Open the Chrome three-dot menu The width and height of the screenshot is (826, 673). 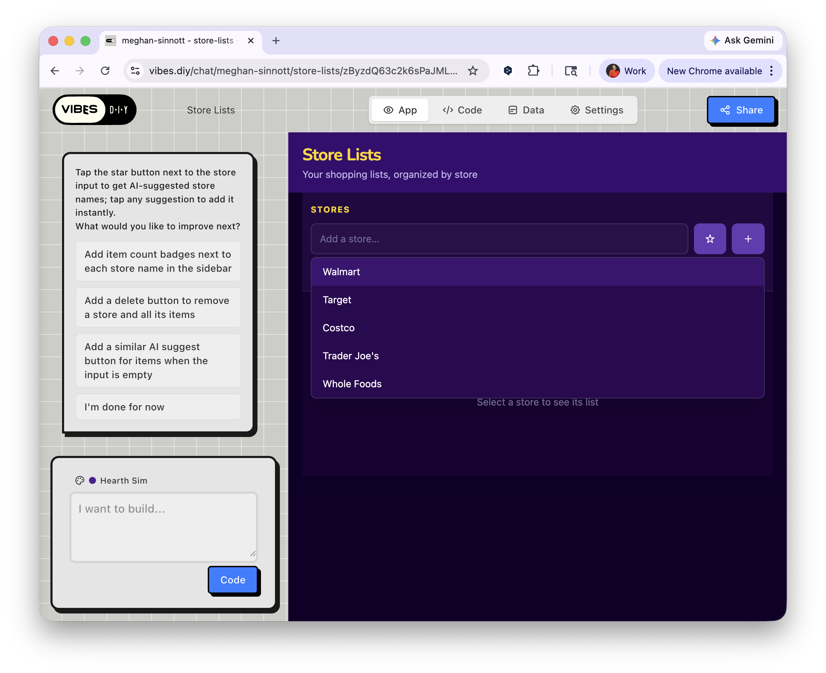[x=771, y=71]
